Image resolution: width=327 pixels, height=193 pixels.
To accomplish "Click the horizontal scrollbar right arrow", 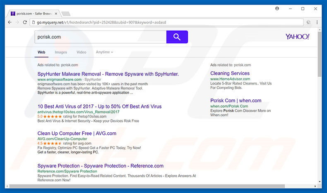I will pyautogui.click(x=315, y=186).
